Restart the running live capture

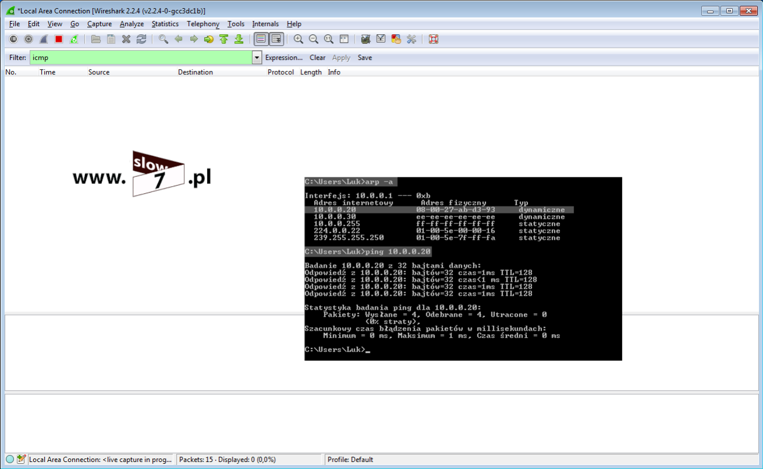[74, 39]
